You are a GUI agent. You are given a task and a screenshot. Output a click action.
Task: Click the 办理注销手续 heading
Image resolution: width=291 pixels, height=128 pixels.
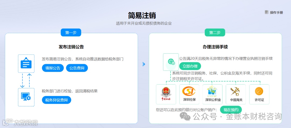(x=215, y=47)
